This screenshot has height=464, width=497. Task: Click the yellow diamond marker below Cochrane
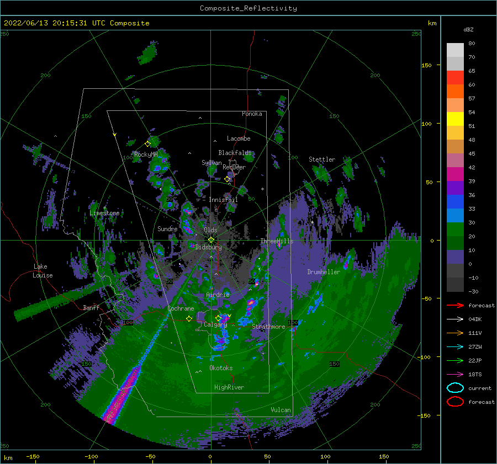(189, 319)
